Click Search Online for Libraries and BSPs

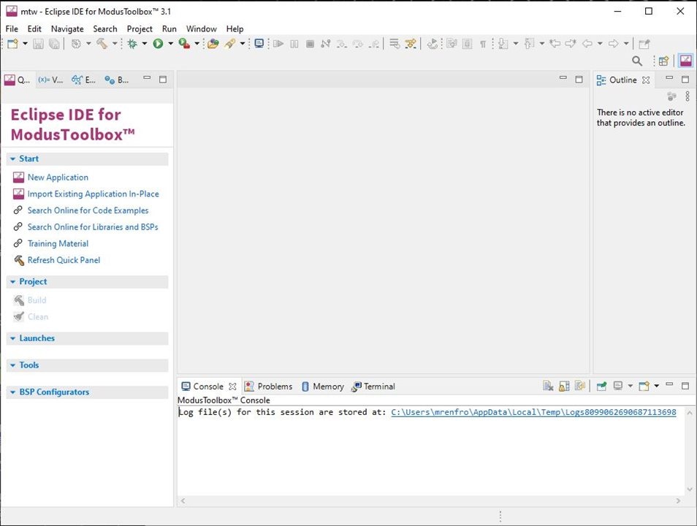[x=93, y=226]
